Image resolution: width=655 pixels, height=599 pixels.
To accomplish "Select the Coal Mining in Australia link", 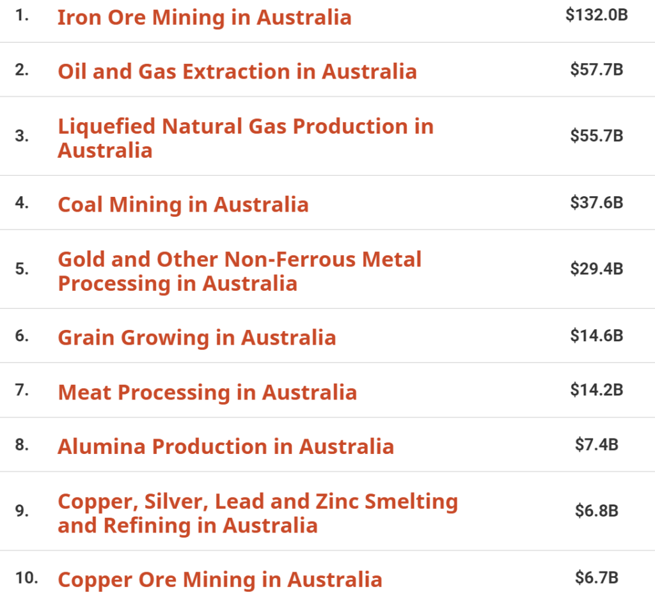I will click(183, 205).
